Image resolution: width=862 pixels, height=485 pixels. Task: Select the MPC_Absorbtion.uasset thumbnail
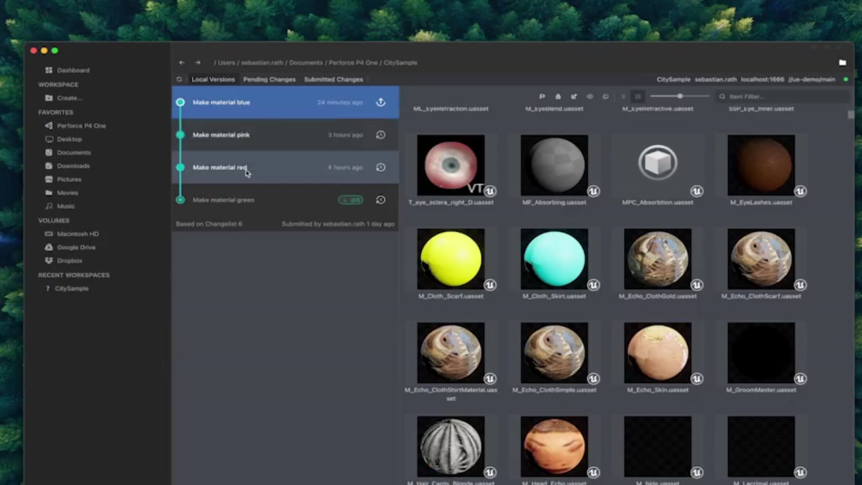coord(658,165)
